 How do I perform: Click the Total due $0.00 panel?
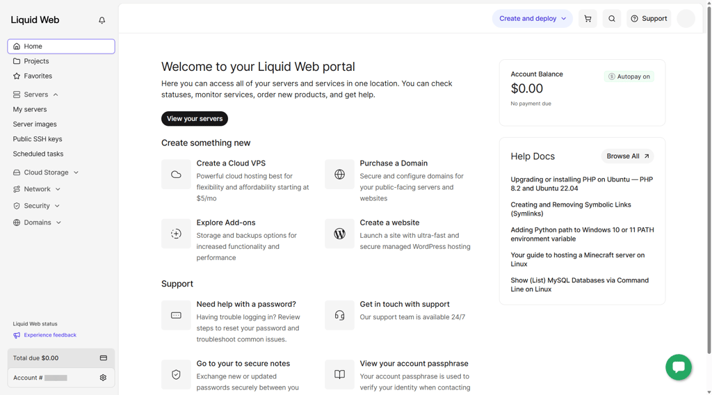[x=61, y=358]
